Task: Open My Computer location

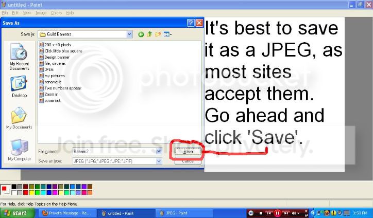Action: point(19,150)
